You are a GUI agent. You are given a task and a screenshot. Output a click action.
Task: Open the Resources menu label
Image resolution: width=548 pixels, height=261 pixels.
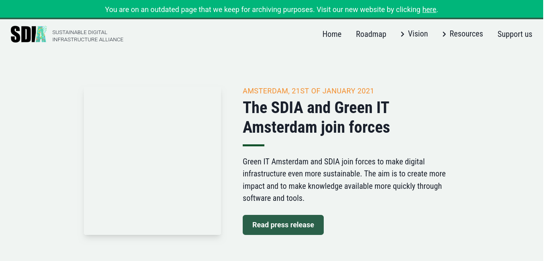pyautogui.click(x=466, y=34)
